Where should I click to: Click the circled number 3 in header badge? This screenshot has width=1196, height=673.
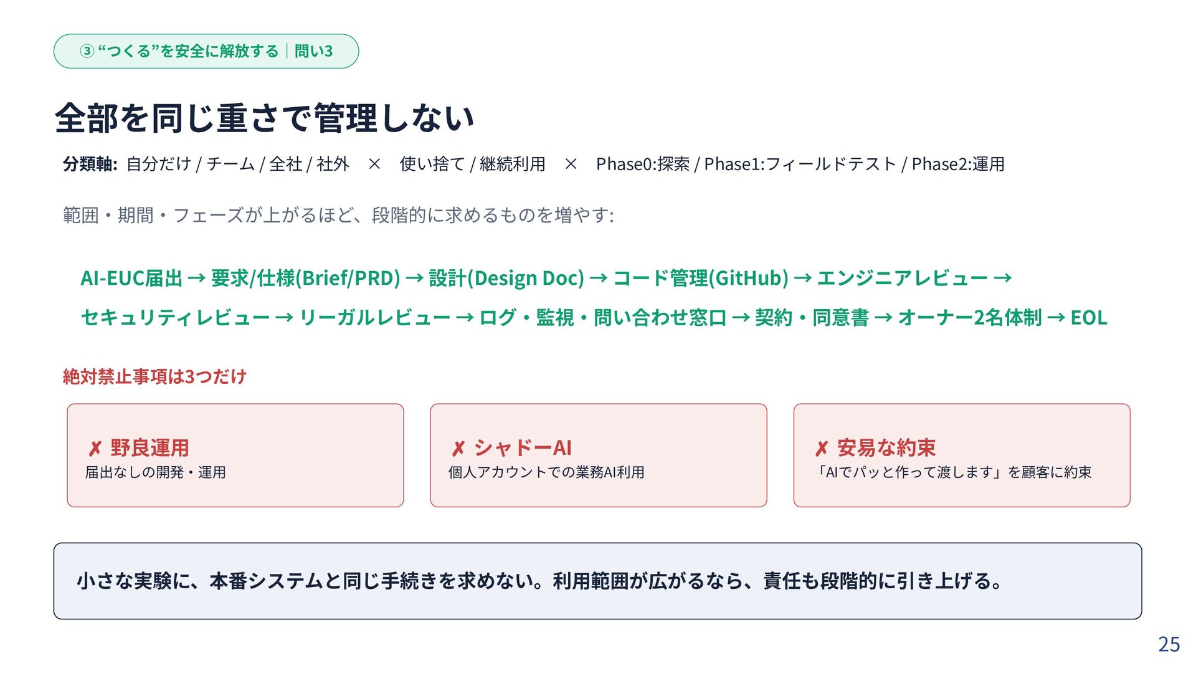[87, 51]
